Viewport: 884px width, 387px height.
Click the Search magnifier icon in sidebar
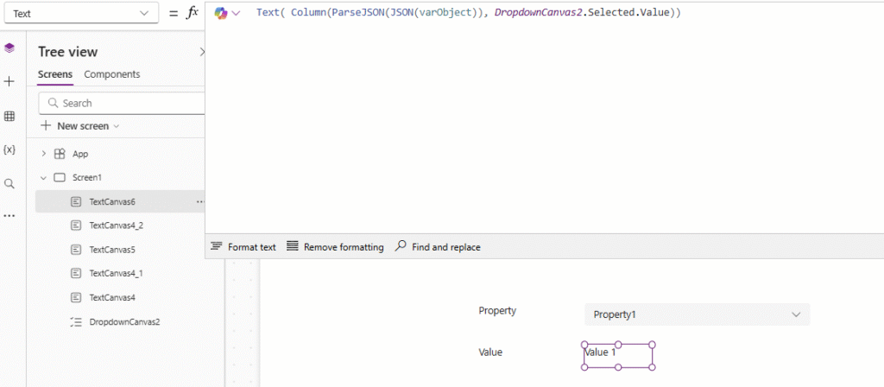coord(9,184)
